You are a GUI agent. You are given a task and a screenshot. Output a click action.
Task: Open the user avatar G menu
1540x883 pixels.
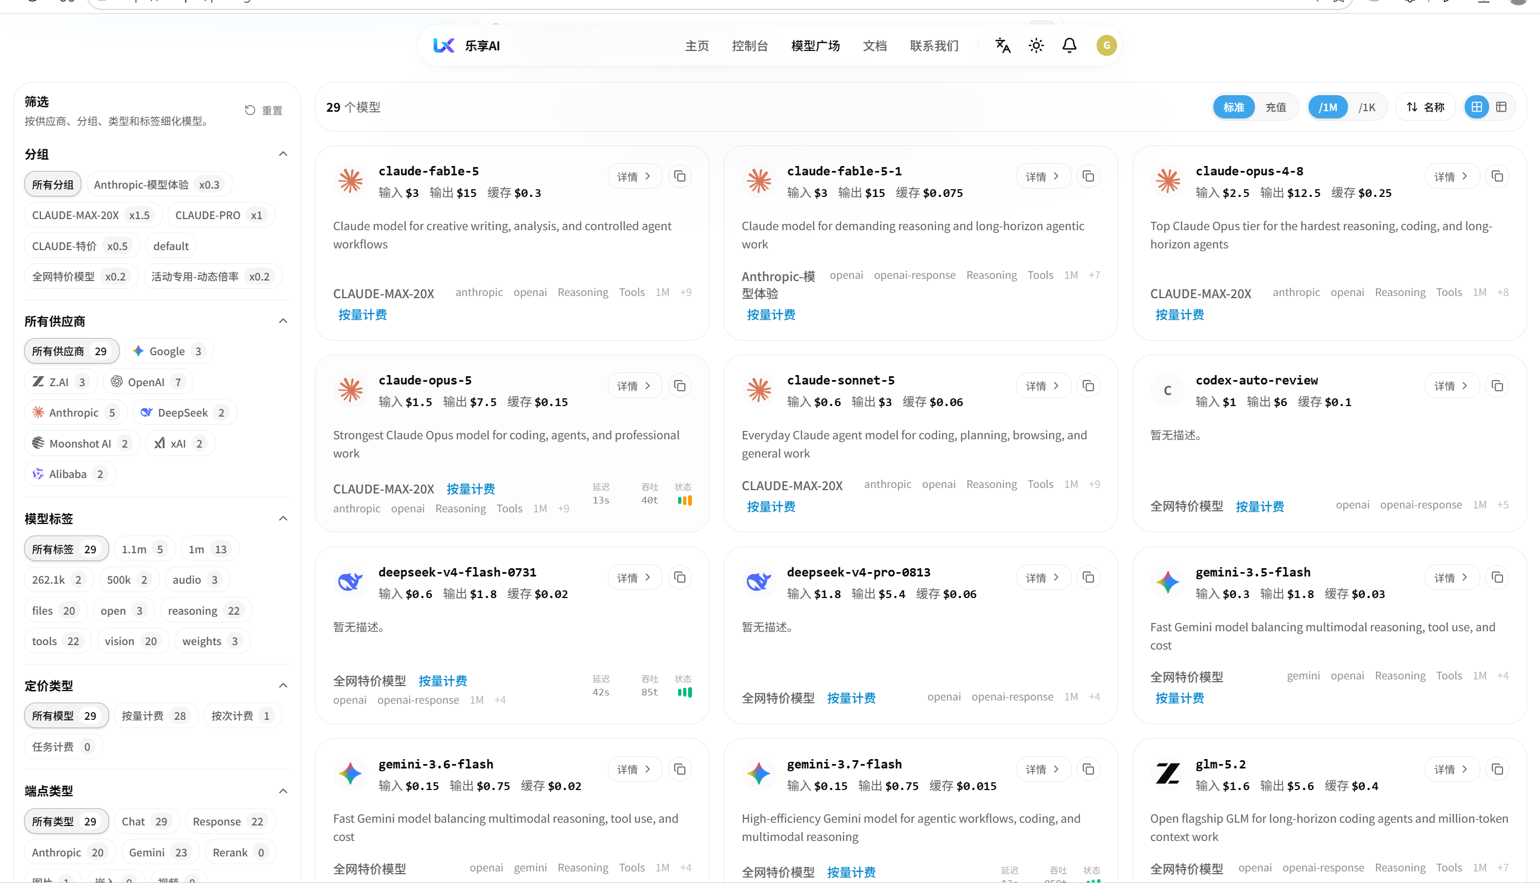point(1106,45)
